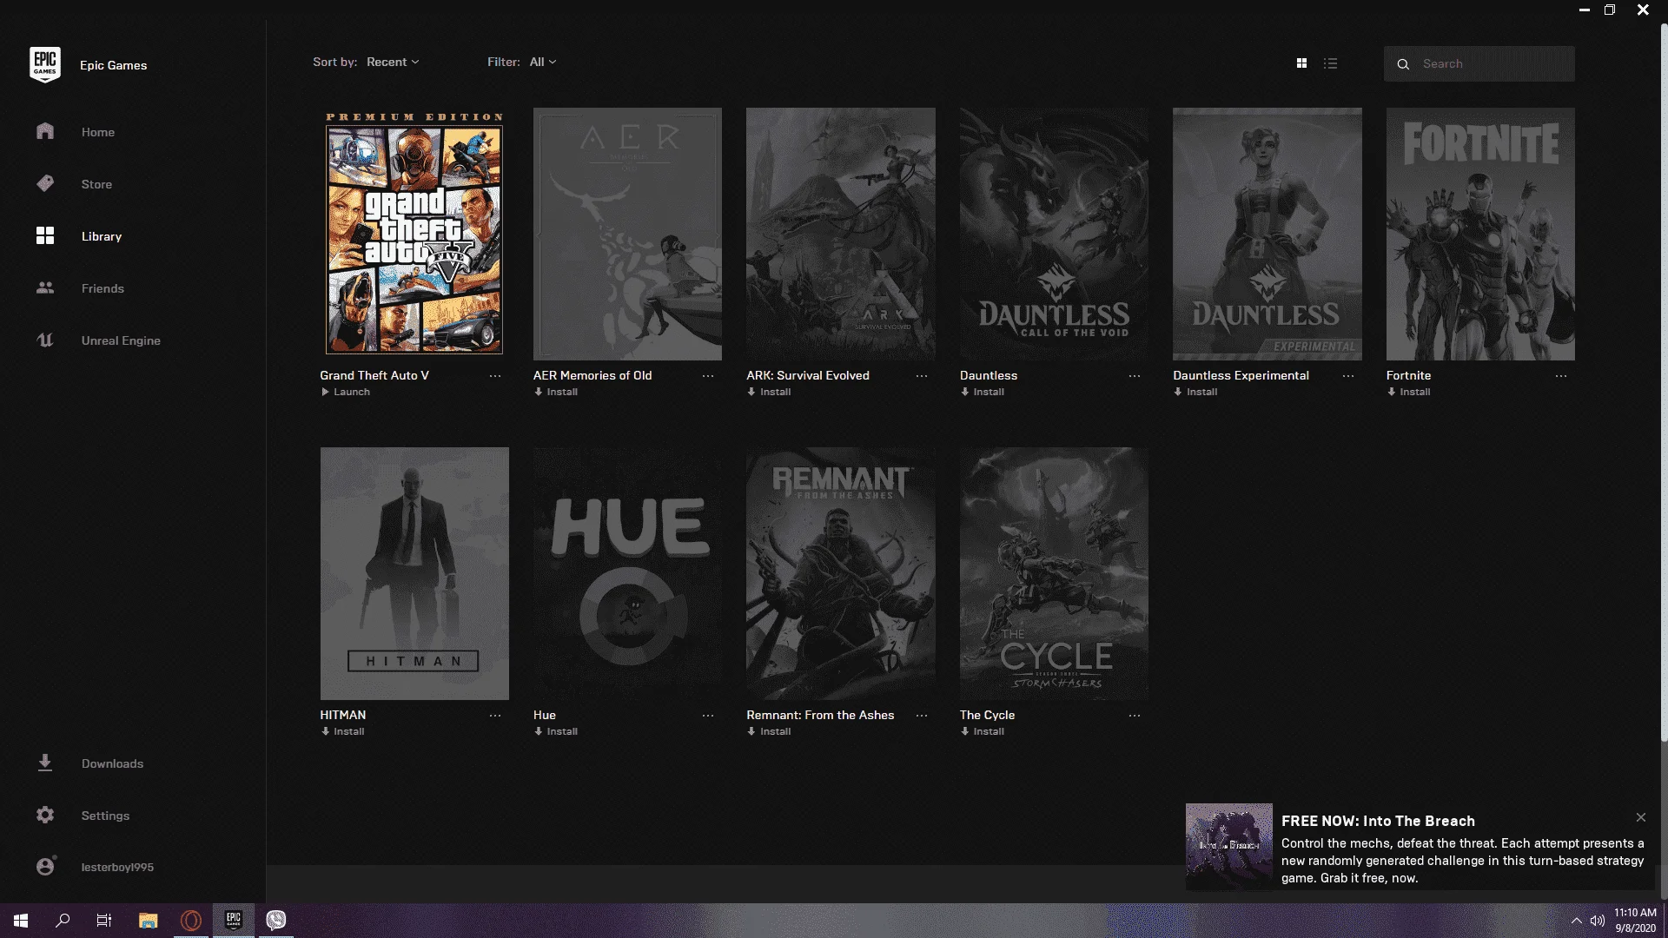Open the three-dot menu for Hue
1668x938 pixels.
tap(708, 716)
